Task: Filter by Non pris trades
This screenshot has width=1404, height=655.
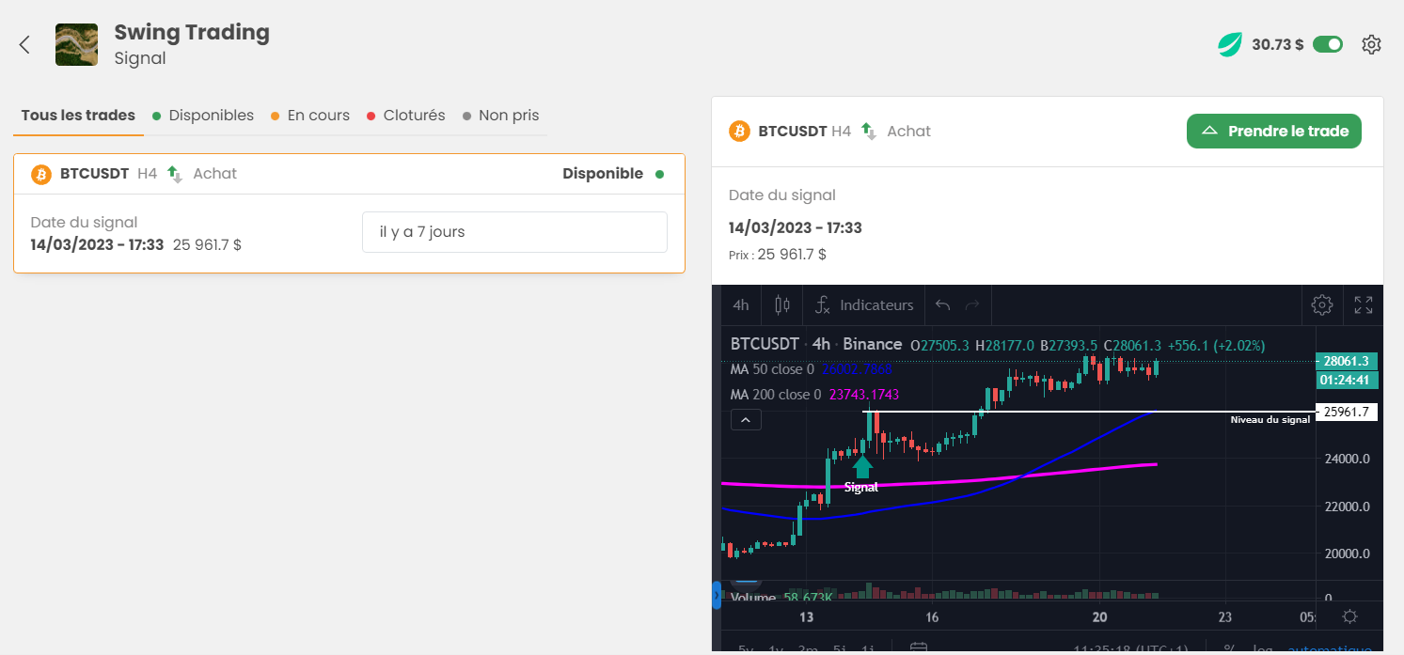Action: (501, 116)
